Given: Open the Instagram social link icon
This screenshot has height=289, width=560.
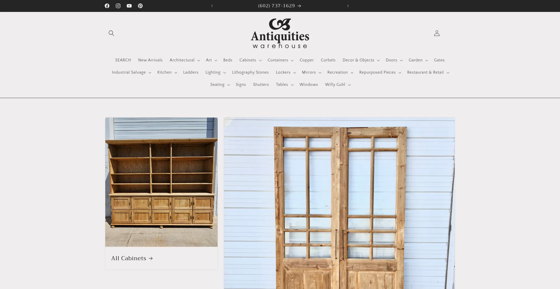Looking at the screenshot, I should click(118, 6).
